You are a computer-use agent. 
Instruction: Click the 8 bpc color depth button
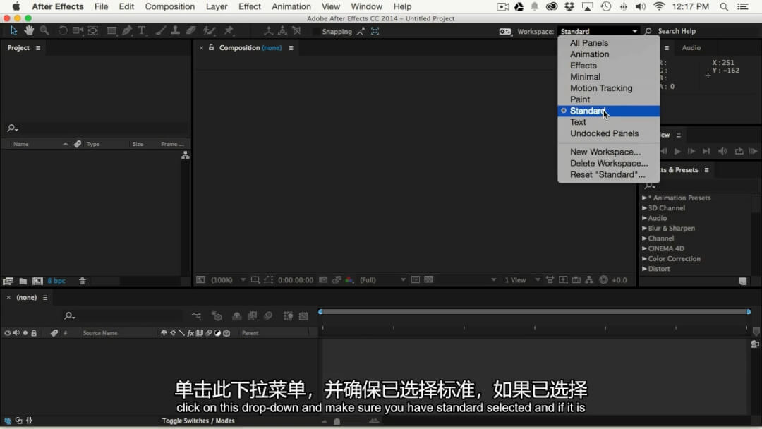pyautogui.click(x=56, y=281)
